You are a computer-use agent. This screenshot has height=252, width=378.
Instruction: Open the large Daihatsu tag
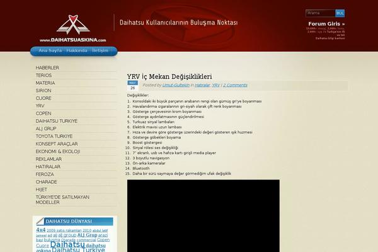click(x=67, y=244)
